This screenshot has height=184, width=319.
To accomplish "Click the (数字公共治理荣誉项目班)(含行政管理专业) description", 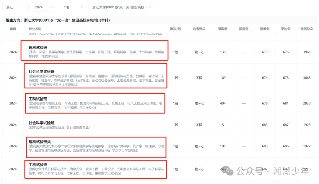I will point(59,127).
